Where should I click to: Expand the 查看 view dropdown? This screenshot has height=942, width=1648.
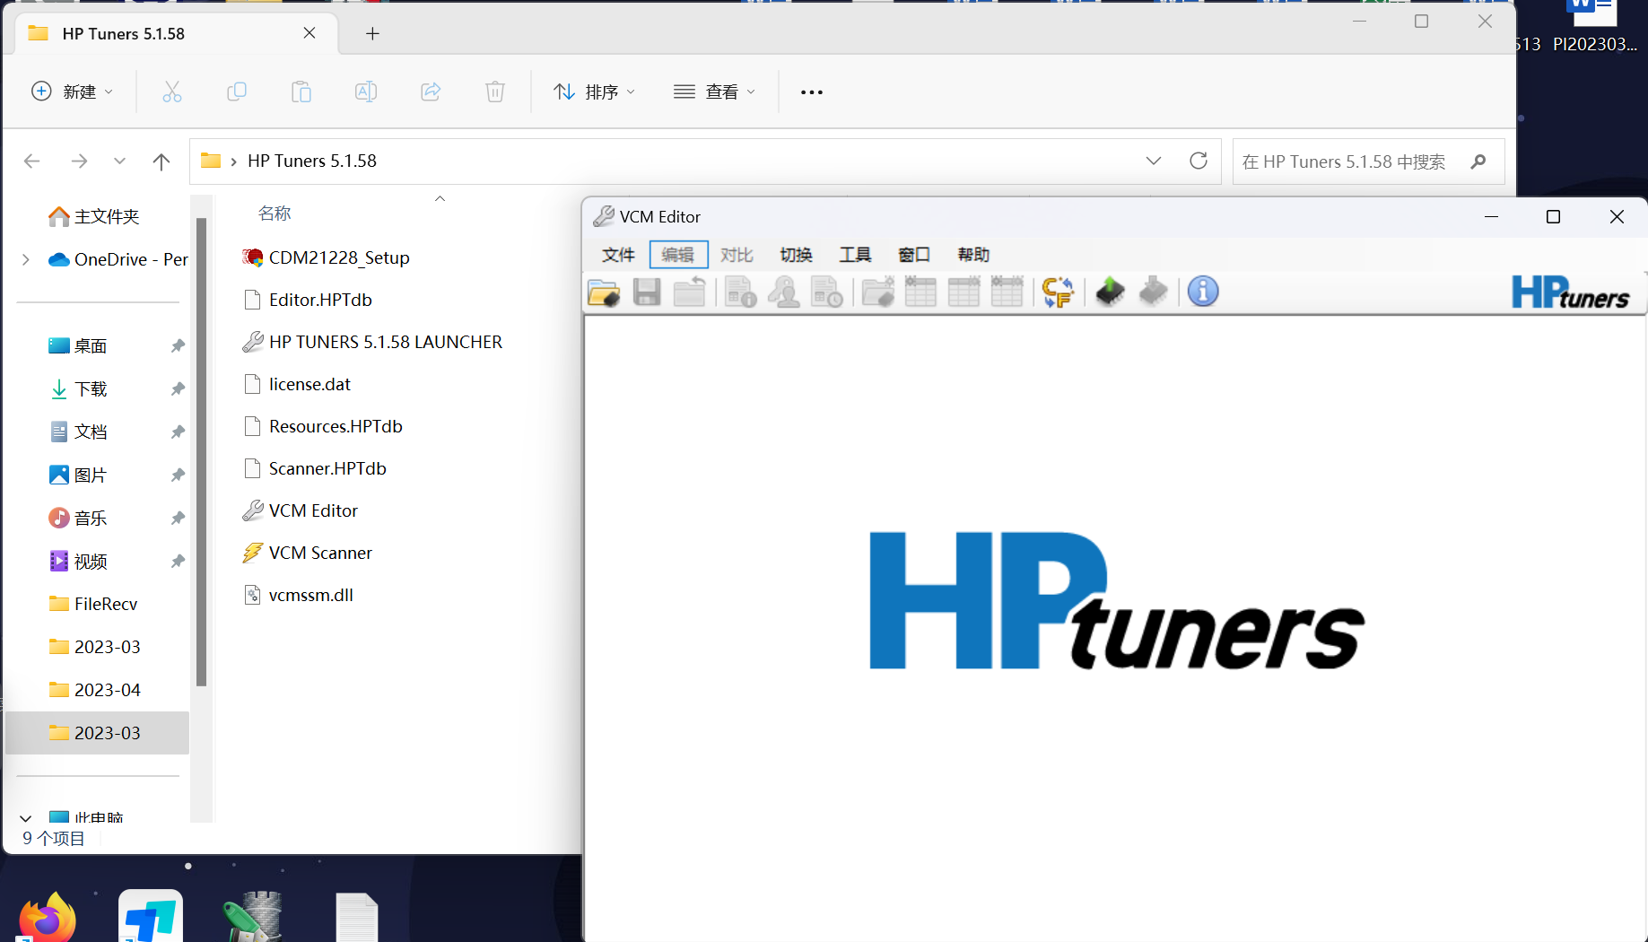(715, 92)
